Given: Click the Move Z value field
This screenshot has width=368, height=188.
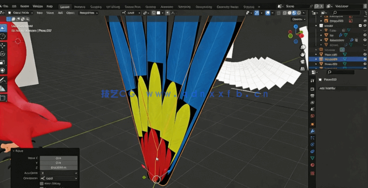Looking at the screenshot, I should (x=59, y=168).
